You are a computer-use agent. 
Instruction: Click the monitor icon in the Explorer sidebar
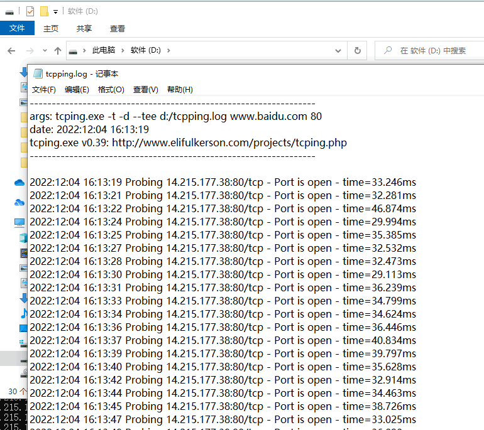click(19, 223)
